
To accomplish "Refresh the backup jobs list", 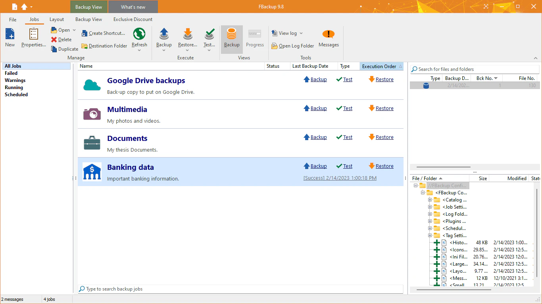I will click(x=139, y=38).
